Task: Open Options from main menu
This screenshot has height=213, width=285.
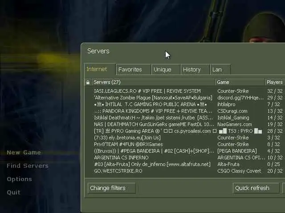Action: [x=19, y=179]
